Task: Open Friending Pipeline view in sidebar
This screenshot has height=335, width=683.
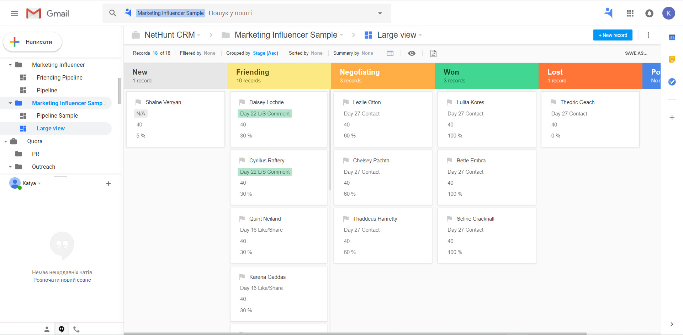Action: coord(59,77)
